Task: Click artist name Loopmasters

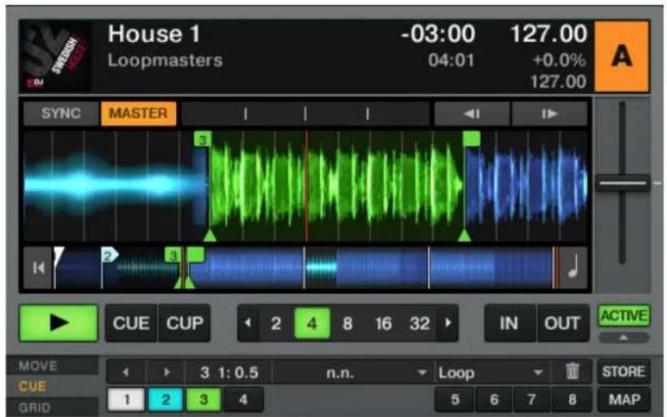Action: (x=165, y=61)
